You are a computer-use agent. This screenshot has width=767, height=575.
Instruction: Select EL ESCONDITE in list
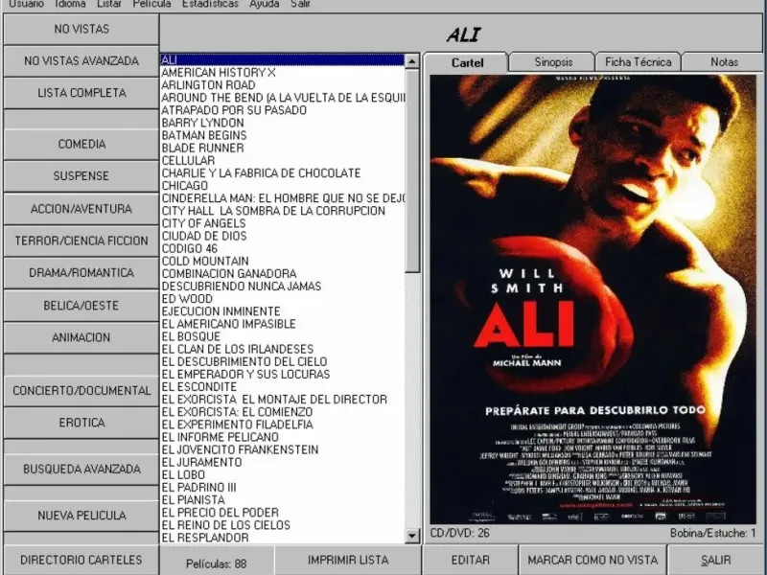point(282,387)
